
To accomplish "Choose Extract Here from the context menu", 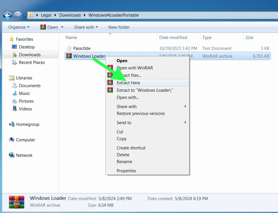I will pos(128,83).
